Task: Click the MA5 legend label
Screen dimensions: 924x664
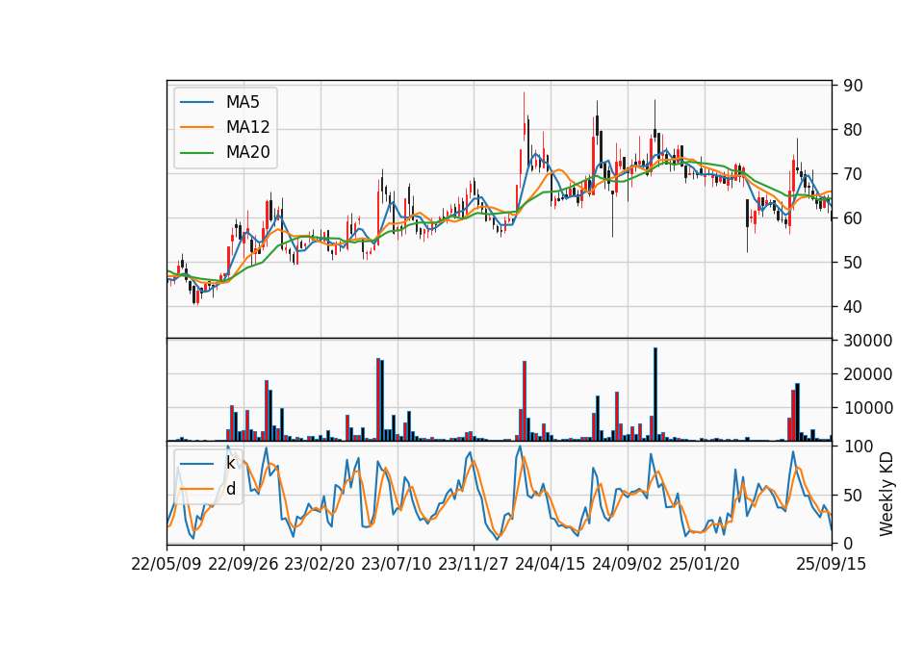Action: click(x=243, y=102)
